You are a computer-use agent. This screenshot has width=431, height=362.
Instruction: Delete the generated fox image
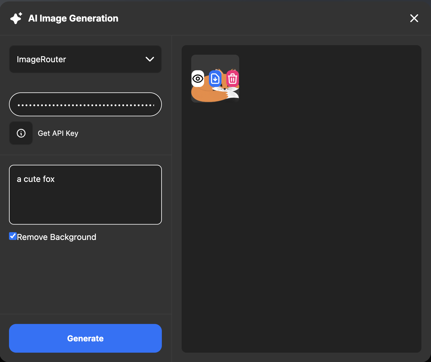[233, 79]
